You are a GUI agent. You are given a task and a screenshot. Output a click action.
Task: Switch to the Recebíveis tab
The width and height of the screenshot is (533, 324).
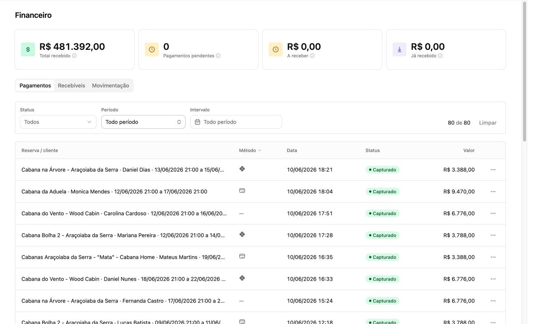[x=71, y=86]
